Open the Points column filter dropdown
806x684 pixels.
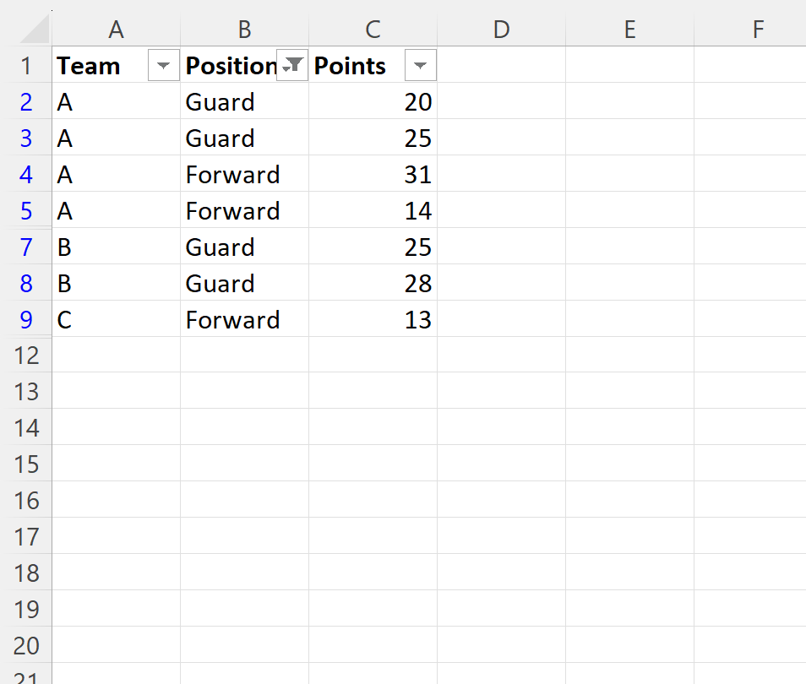pyautogui.click(x=421, y=65)
